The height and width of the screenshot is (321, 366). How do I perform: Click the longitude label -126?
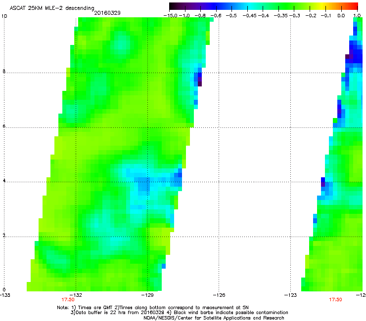[x=219, y=295]
